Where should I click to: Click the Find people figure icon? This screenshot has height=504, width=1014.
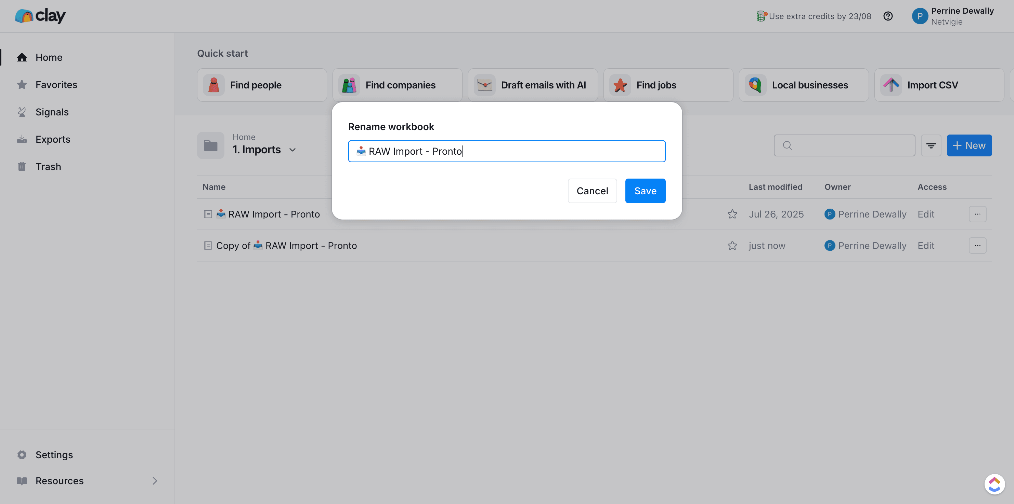214,85
